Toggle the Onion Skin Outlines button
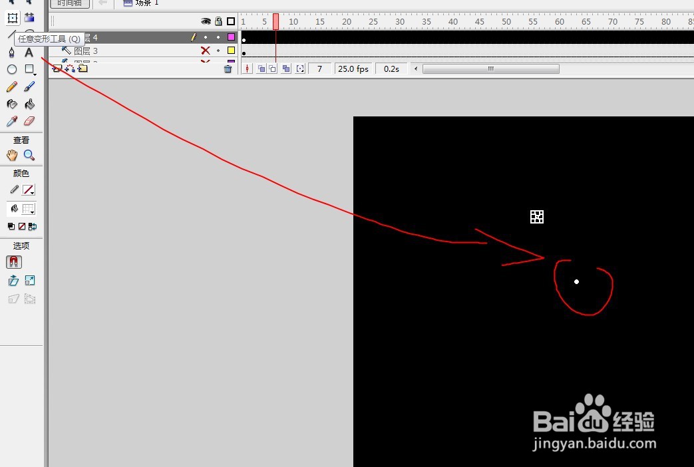 point(272,69)
